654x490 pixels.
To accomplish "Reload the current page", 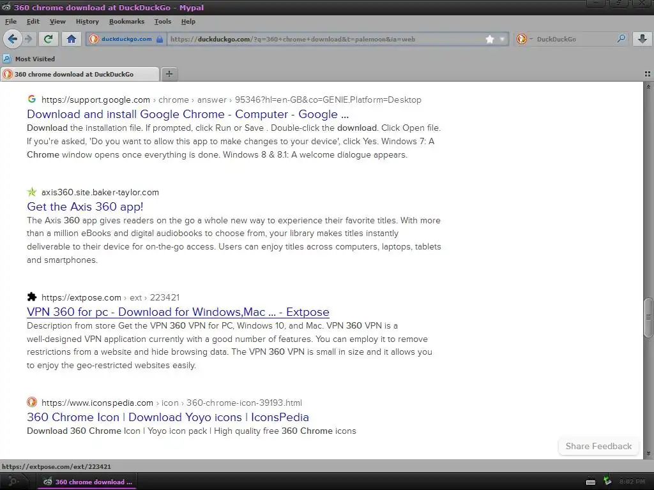I will click(x=49, y=39).
